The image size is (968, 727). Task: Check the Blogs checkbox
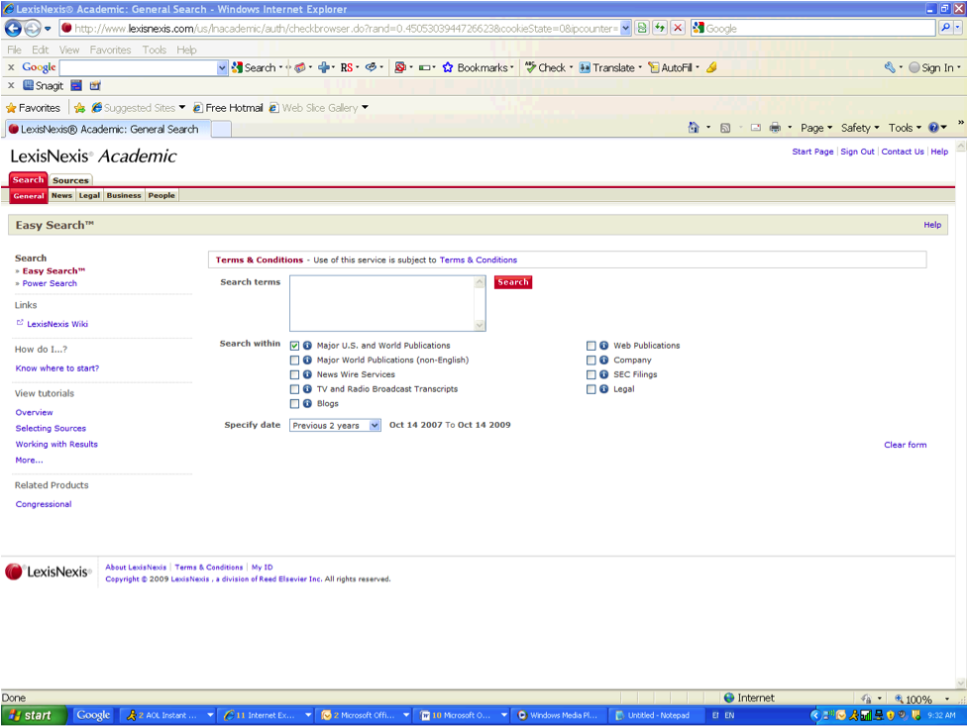294,404
